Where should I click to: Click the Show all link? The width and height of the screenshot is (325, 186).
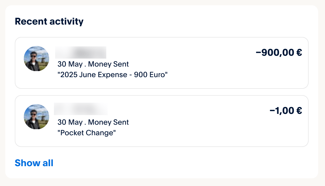point(34,163)
